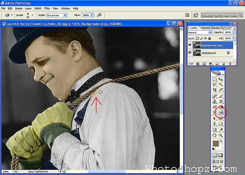The height and width of the screenshot is (175, 245).
Task: Open the Fill slider arrow
Action: 234,38
